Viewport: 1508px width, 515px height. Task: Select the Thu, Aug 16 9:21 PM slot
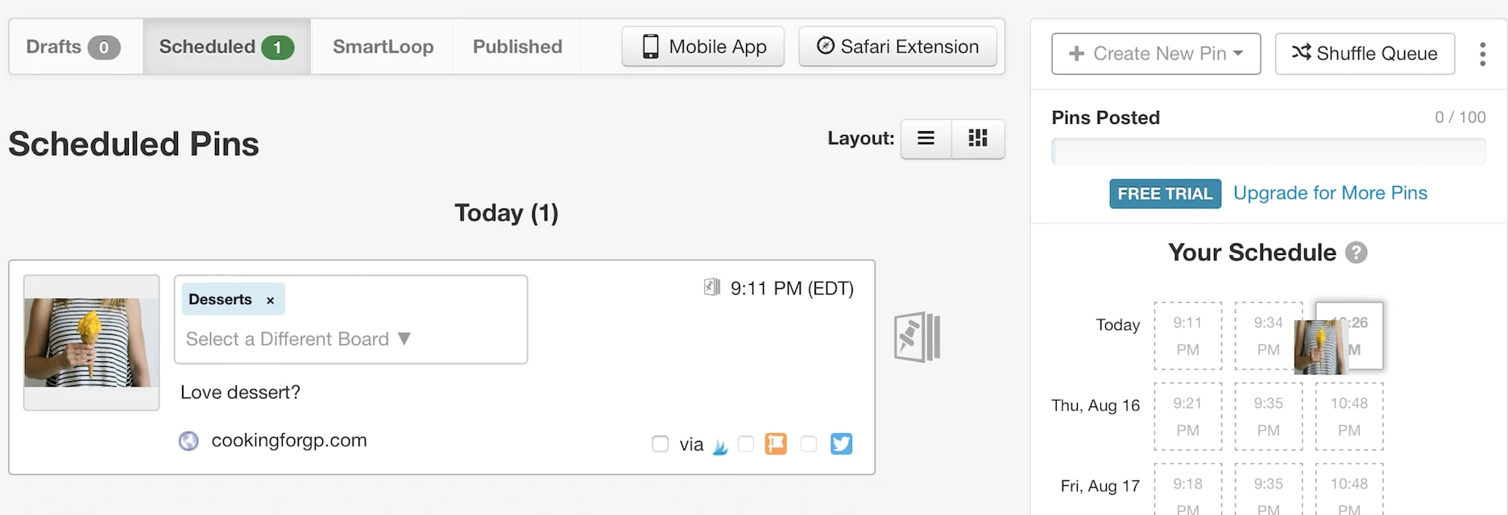(1187, 416)
